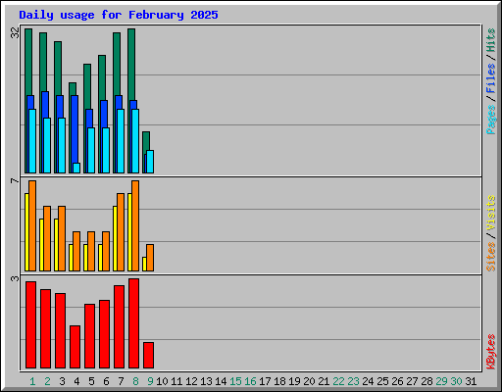Click the Visits legend label
502x392 pixels.
(x=491, y=213)
